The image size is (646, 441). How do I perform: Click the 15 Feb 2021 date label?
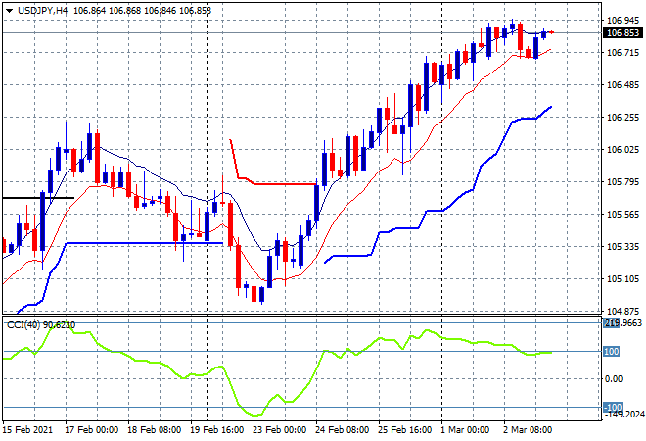[27, 430]
